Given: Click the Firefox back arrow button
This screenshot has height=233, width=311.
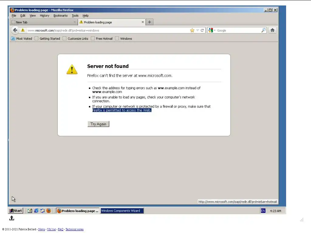Looking at the screenshot, I should (x=15, y=30).
